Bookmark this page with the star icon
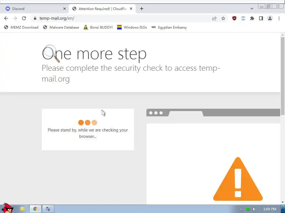This screenshot has width=285, height=213. coord(223,18)
